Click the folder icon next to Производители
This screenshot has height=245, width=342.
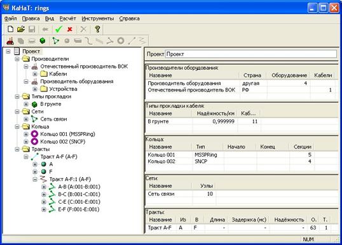pyautogui.click(x=26, y=59)
